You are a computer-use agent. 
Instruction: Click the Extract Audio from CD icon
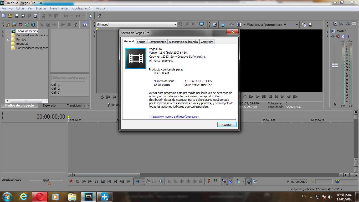(x=27, y=25)
